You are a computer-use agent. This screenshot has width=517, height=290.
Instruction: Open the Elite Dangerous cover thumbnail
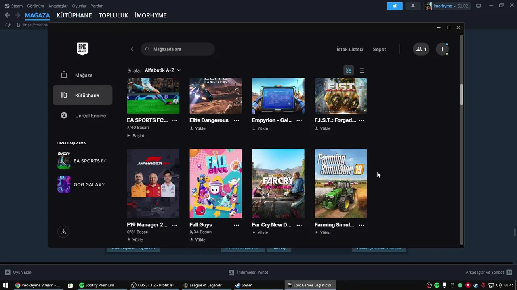(x=216, y=96)
